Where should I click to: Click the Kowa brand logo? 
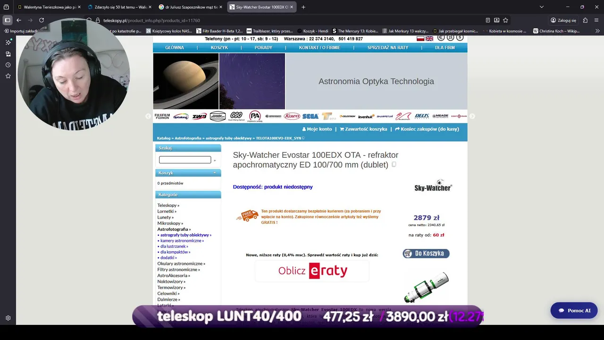(x=292, y=116)
